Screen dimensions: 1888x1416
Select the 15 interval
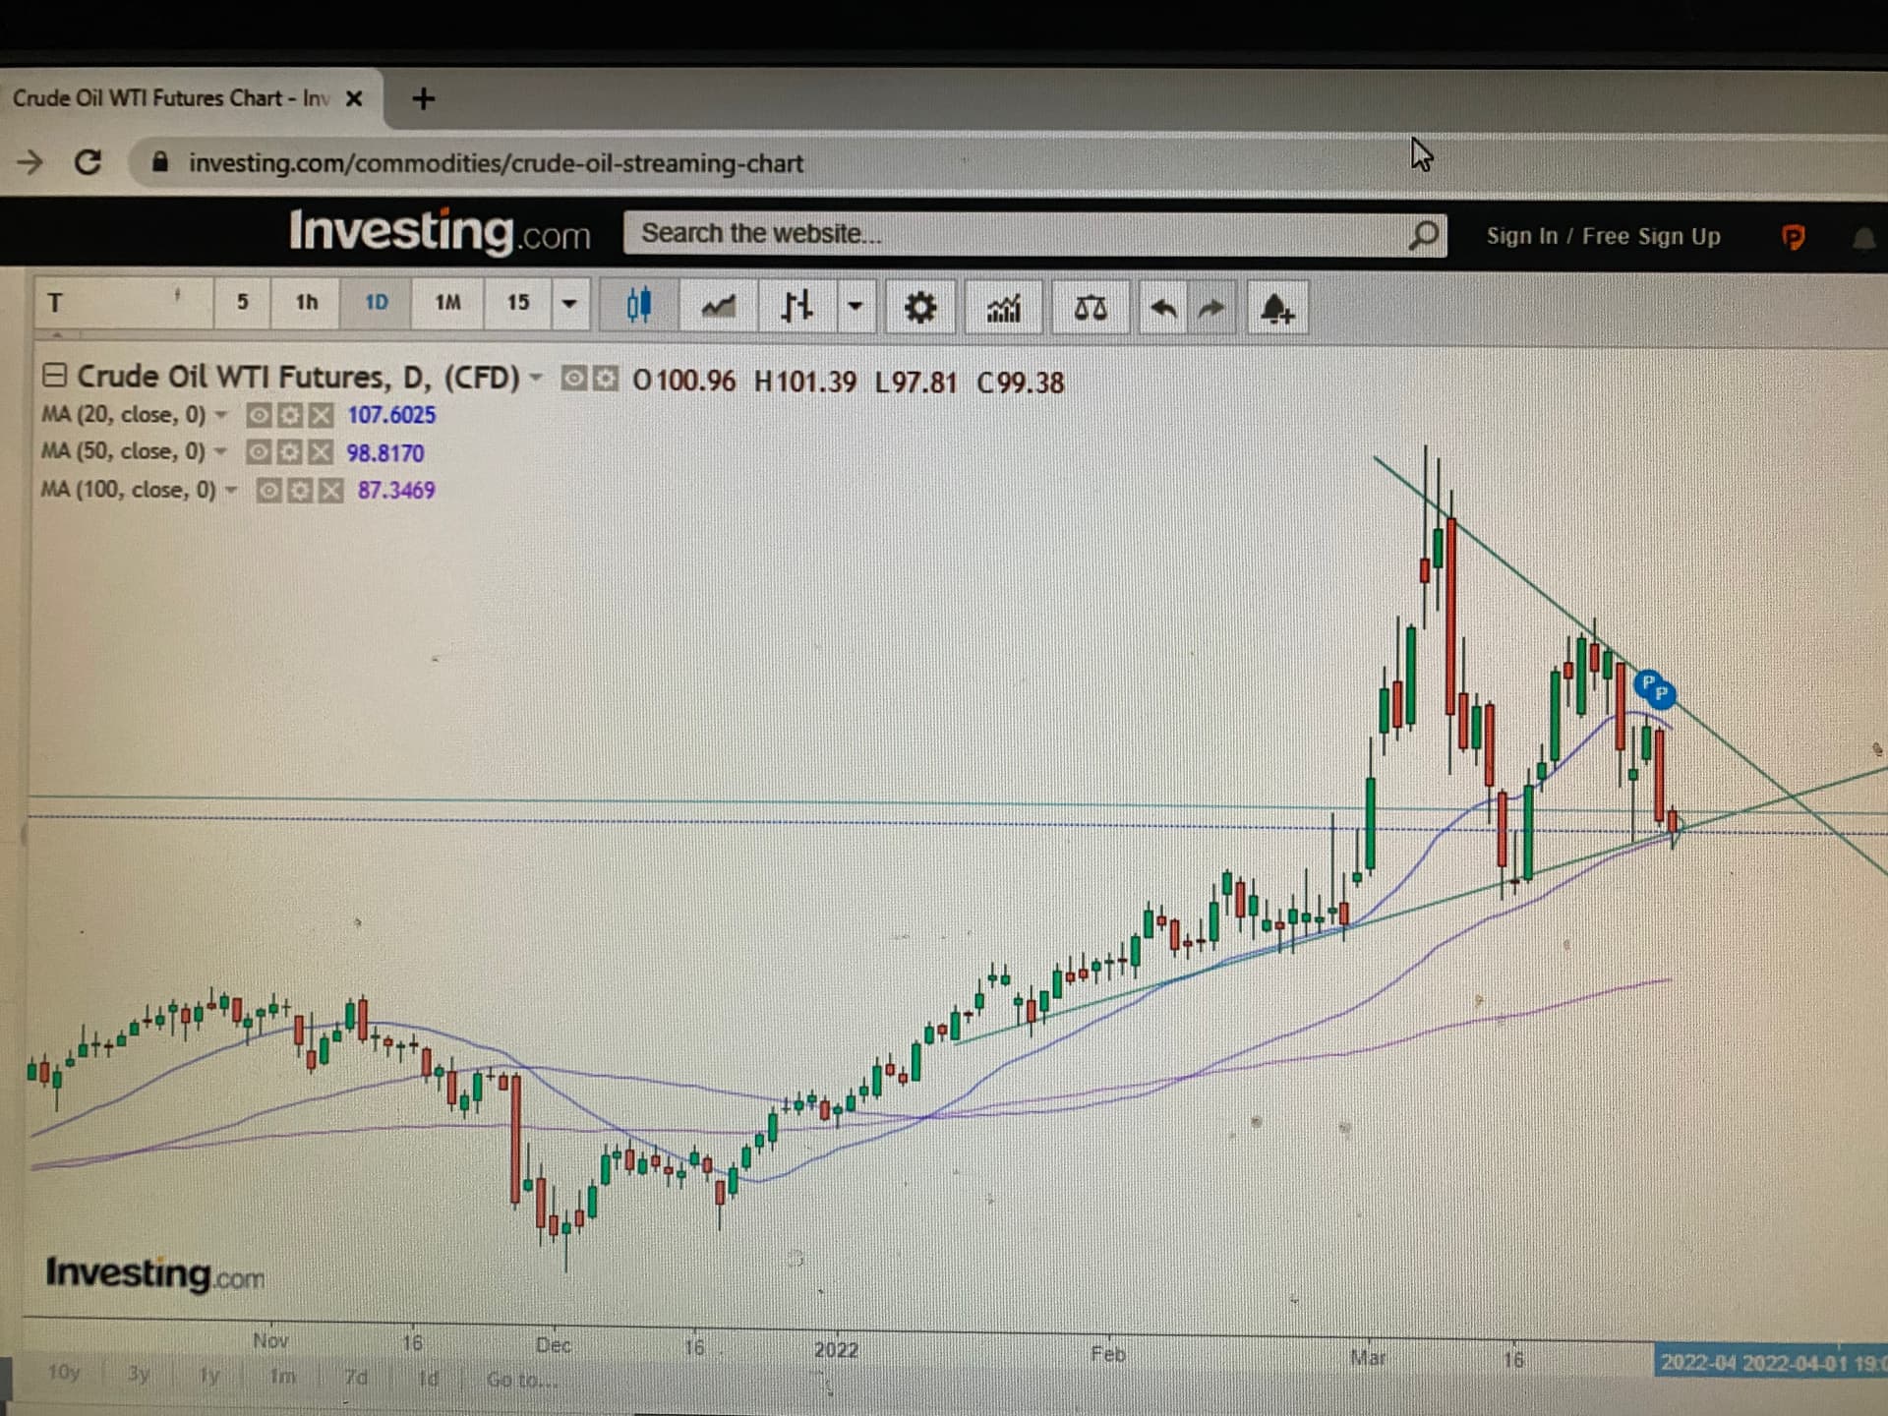tap(518, 302)
